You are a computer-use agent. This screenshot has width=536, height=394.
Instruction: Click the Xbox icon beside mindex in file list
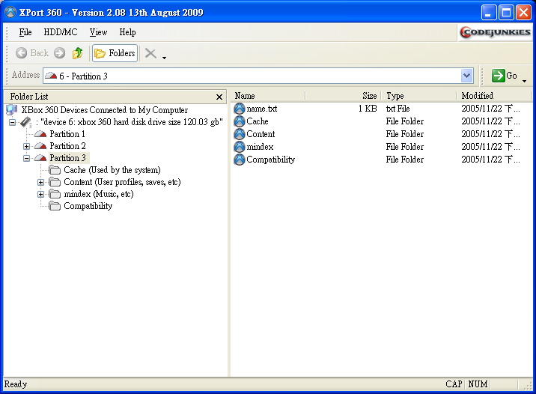pos(240,147)
